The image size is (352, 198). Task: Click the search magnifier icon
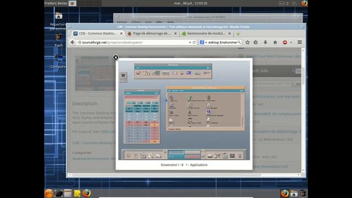coord(239,42)
